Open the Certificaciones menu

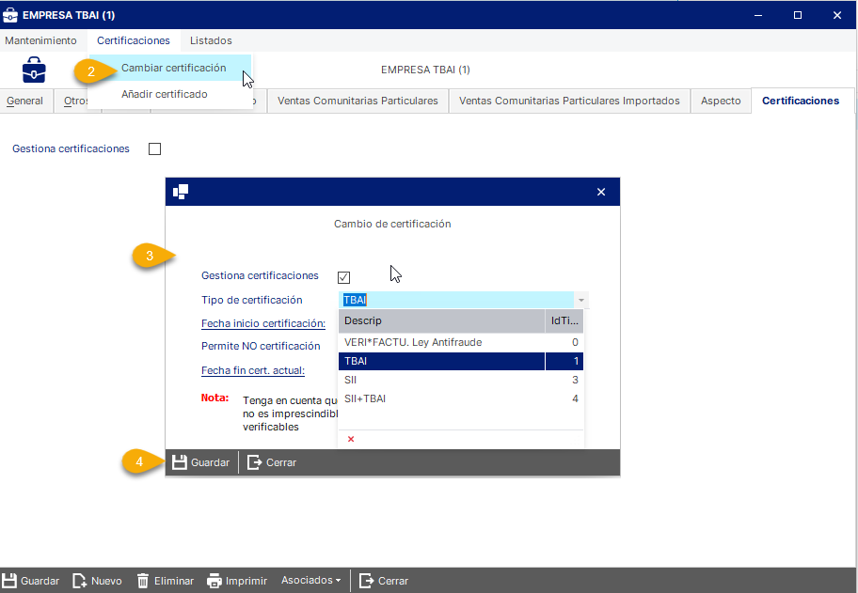pos(134,40)
